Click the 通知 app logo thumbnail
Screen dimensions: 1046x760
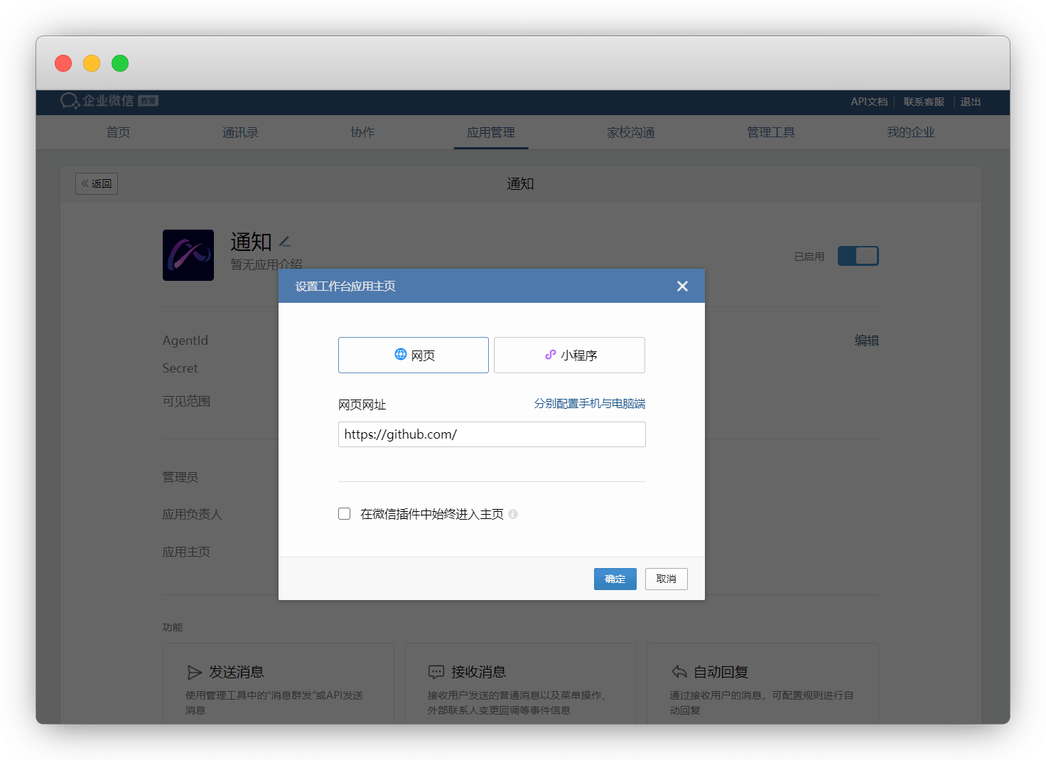click(x=188, y=255)
